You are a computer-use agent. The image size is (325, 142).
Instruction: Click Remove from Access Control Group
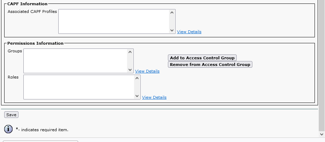point(210,65)
